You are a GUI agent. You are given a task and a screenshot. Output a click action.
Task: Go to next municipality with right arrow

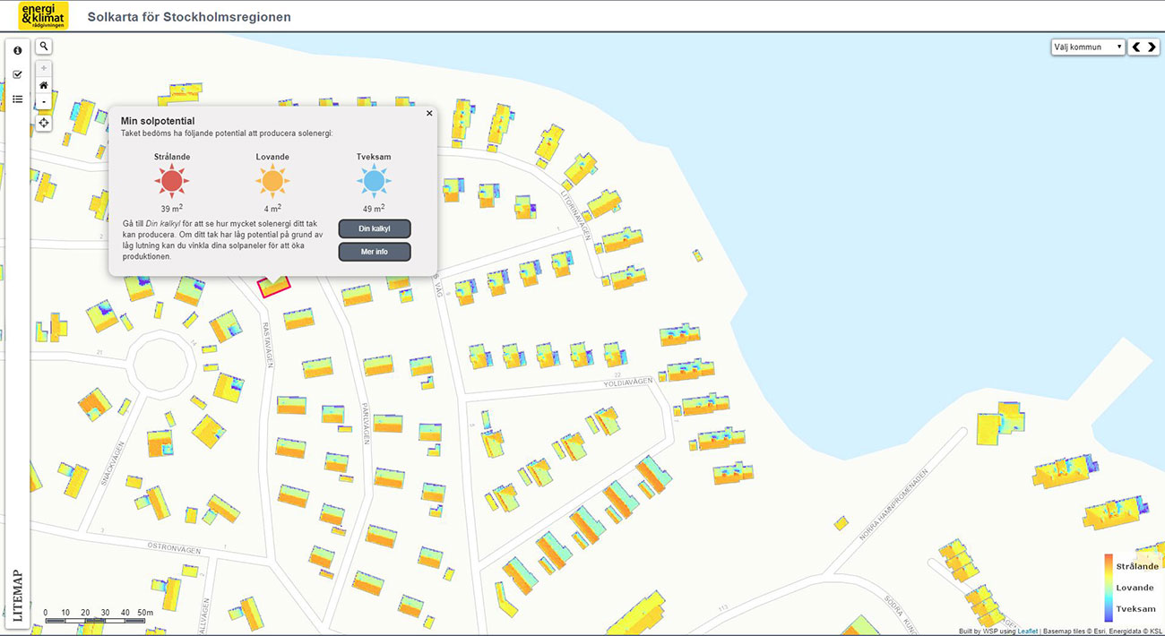click(x=1152, y=47)
